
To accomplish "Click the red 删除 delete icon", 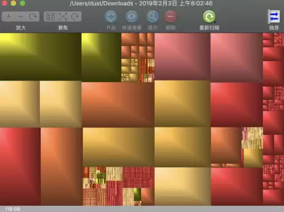I will 170,16.
